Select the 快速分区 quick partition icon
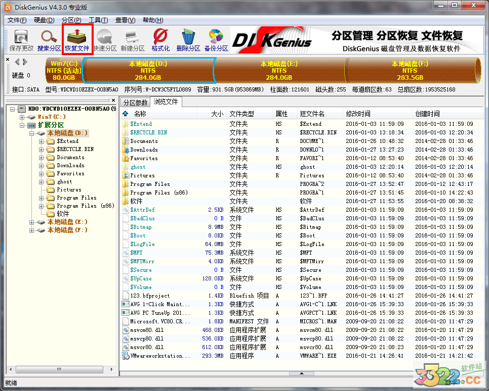The image size is (489, 391). [105, 40]
